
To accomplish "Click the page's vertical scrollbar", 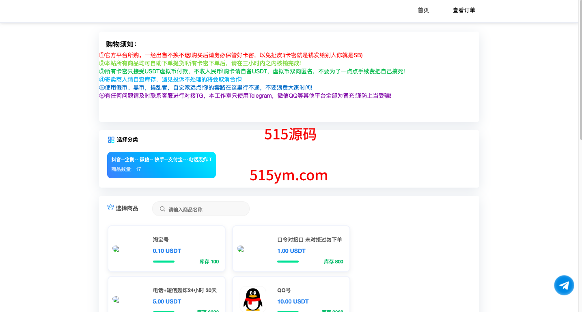I will [580, 81].
